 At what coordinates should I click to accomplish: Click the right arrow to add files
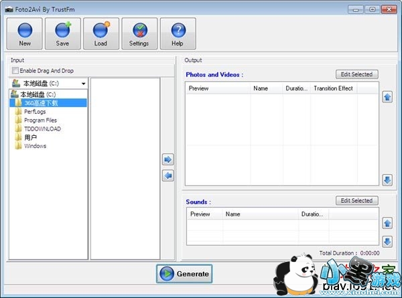(x=168, y=159)
